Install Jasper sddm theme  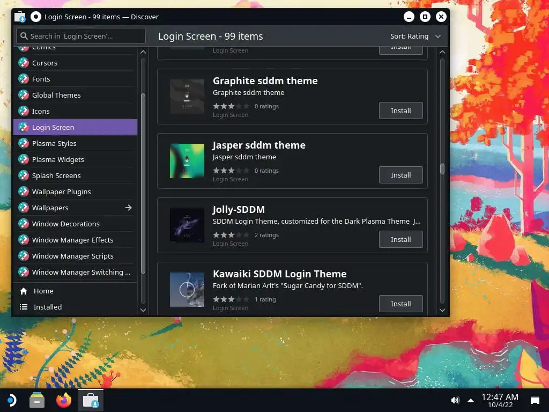click(x=400, y=175)
